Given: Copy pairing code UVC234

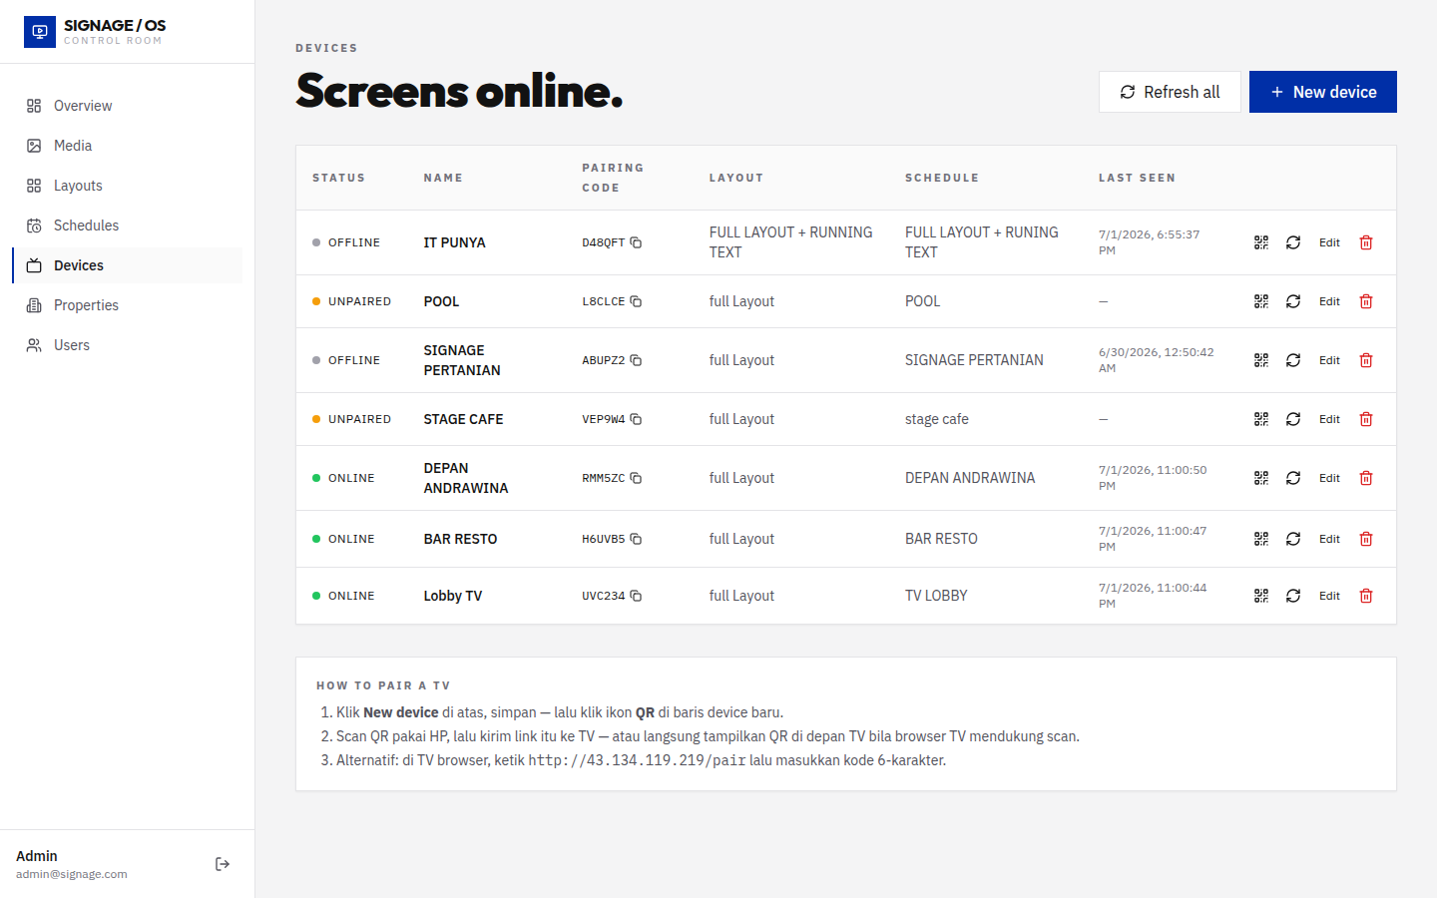Looking at the screenshot, I should pyautogui.click(x=636, y=596).
